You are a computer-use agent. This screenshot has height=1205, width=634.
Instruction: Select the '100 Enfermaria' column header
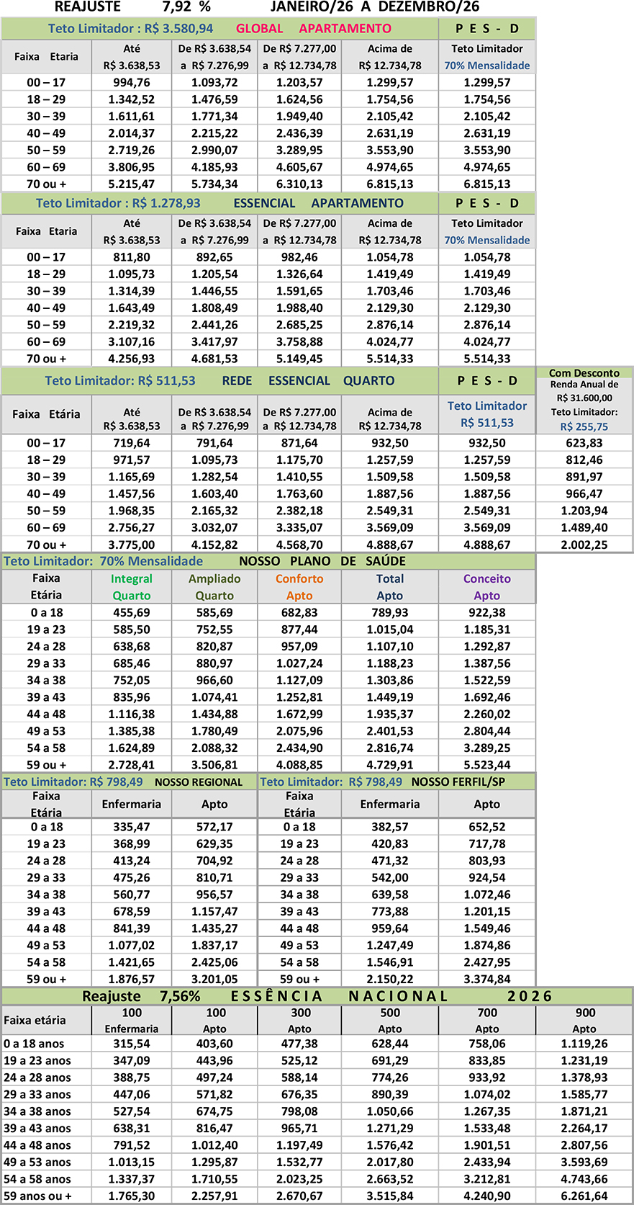pos(132,1021)
